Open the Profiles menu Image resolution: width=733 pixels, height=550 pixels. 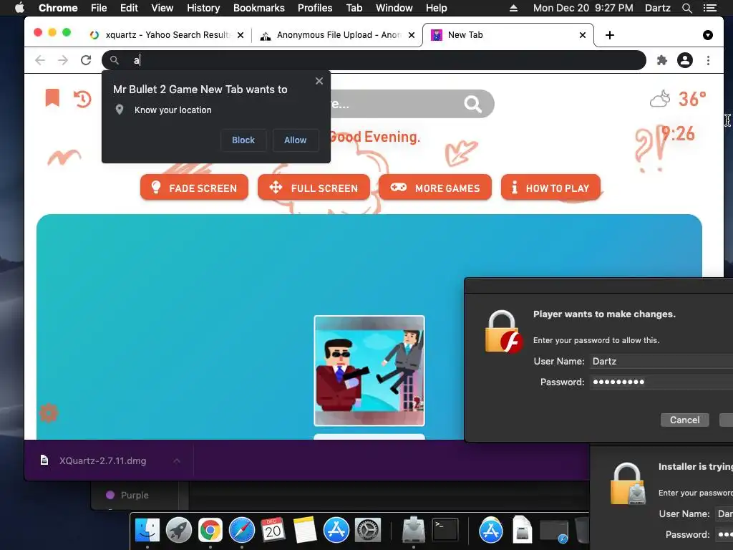click(x=315, y=8)
